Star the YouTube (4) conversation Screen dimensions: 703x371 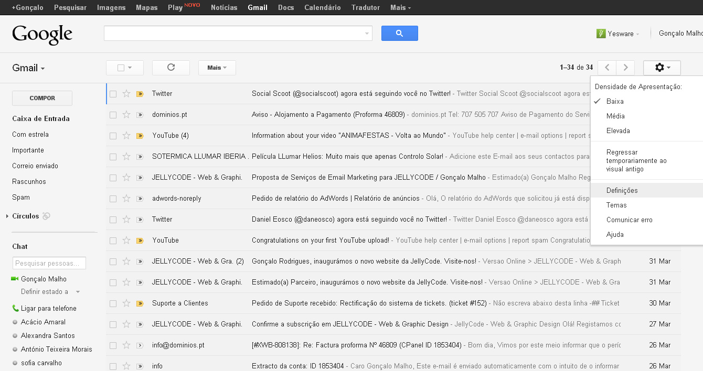[126, 136]
